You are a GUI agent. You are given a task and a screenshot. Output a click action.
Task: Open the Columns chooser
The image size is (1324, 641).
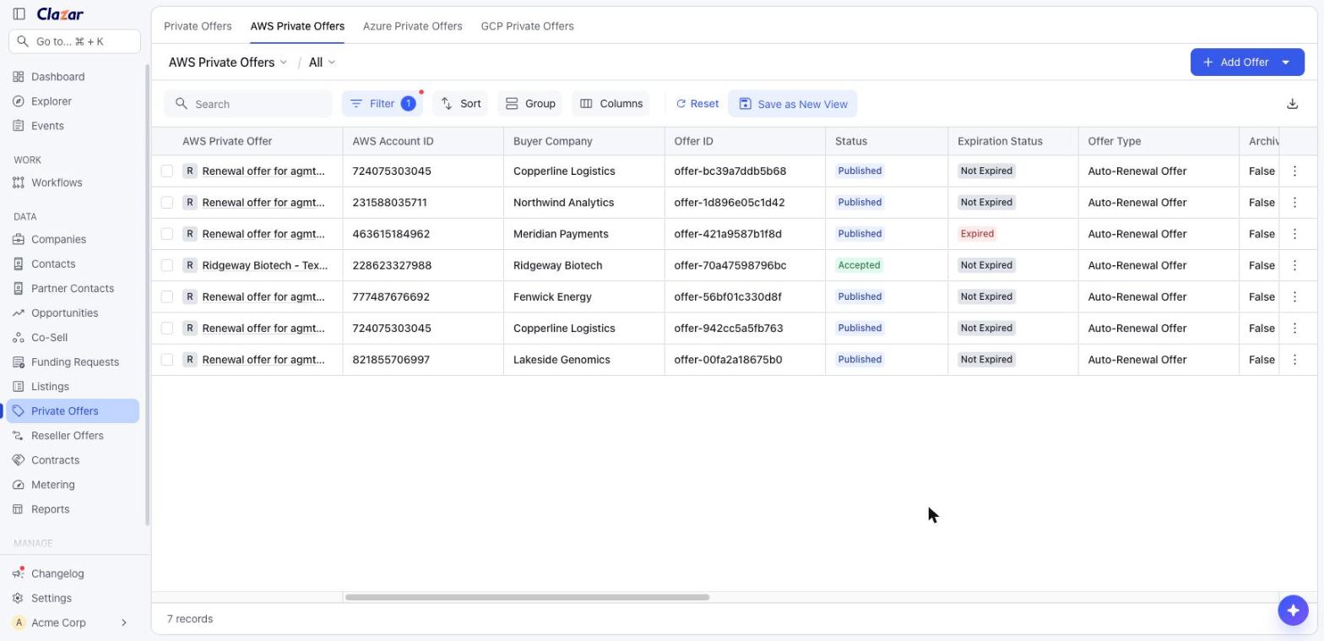[x=610, y=104]
